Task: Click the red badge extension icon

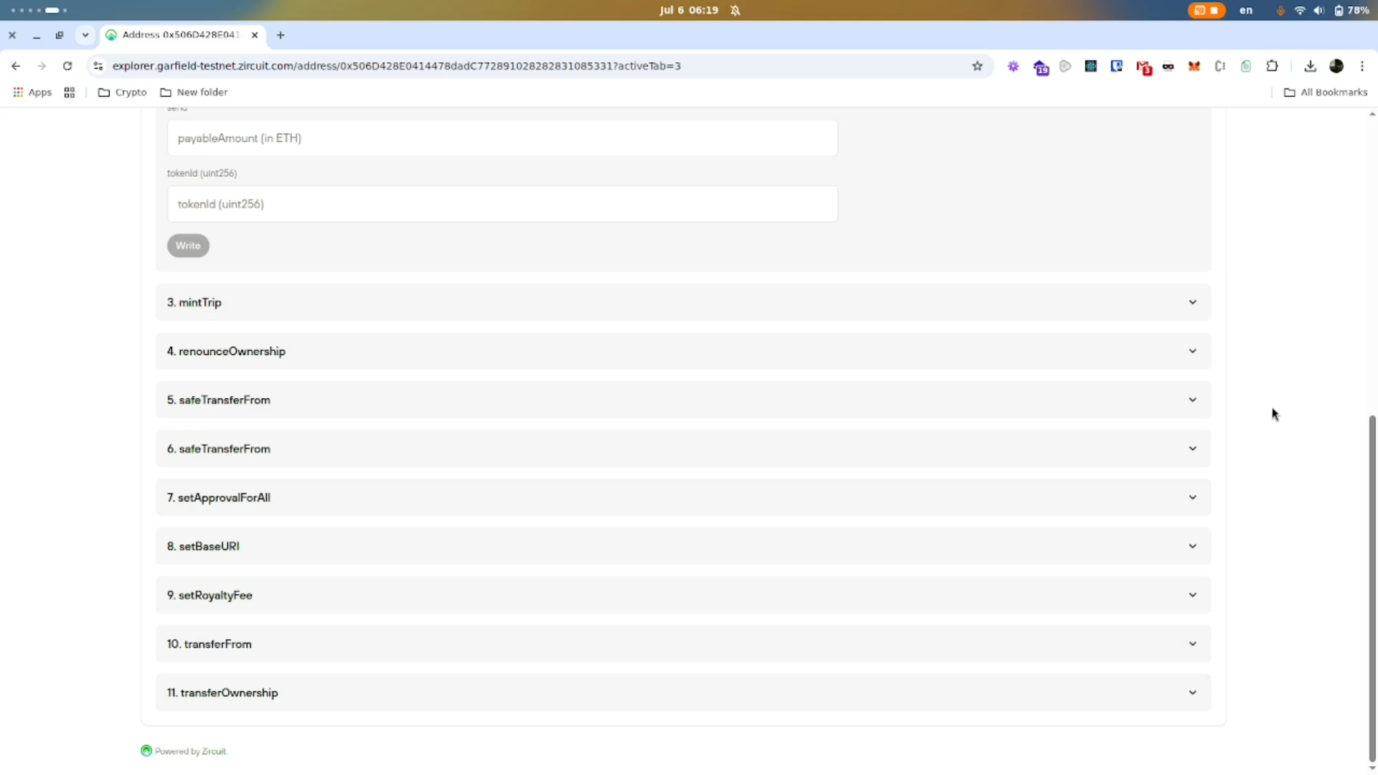Action: 1143,67
